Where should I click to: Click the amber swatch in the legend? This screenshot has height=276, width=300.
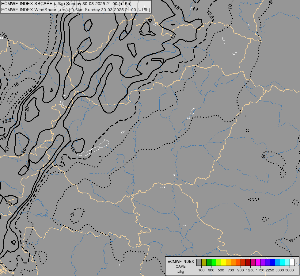click(228, 262)
